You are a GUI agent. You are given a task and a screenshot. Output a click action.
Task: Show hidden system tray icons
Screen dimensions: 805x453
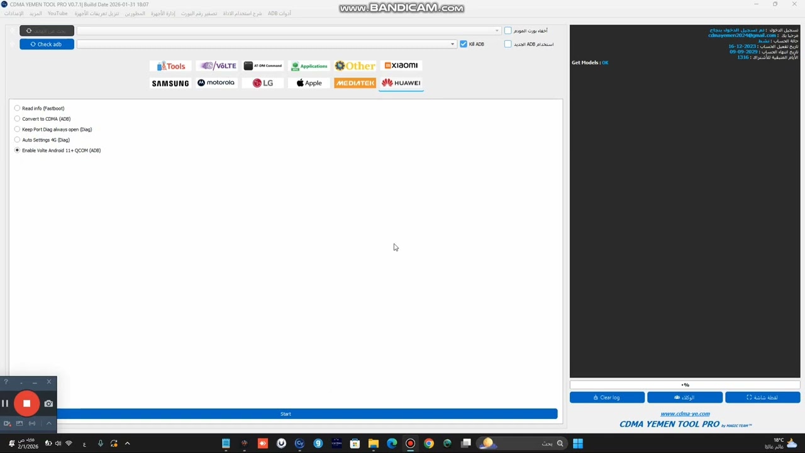(127, 444)
